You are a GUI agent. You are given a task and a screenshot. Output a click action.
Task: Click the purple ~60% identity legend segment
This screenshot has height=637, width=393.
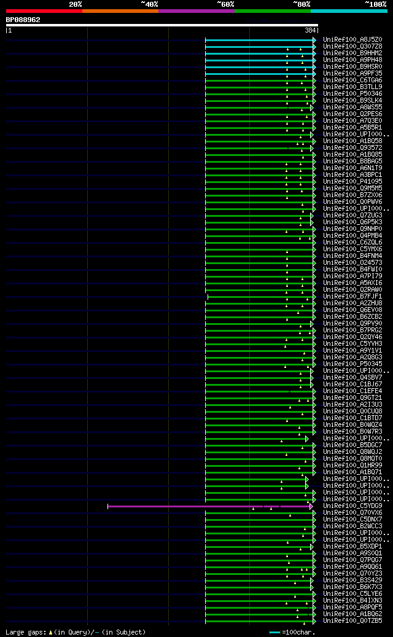coord(196,11)
